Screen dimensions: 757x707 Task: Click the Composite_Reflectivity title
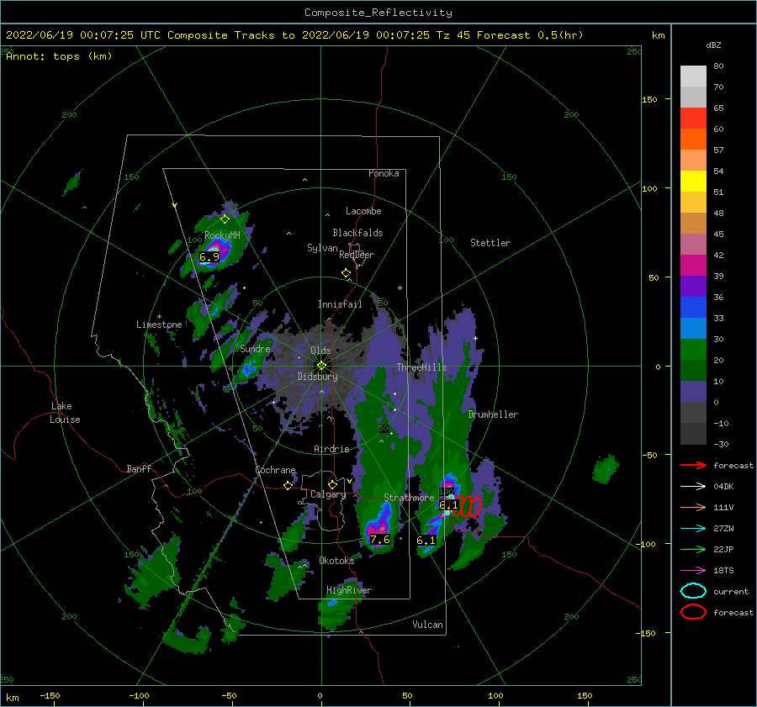(x=378, y=13)
